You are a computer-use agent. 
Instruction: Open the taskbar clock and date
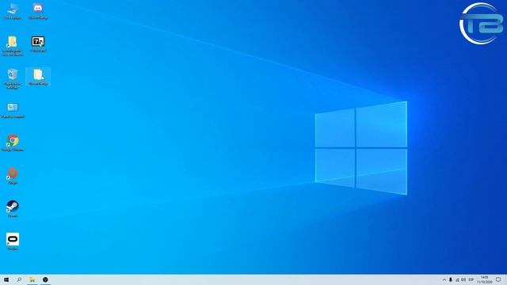(x=484, y=279)
